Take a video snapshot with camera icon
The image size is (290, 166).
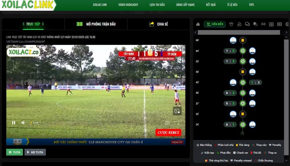click(167, 123)
